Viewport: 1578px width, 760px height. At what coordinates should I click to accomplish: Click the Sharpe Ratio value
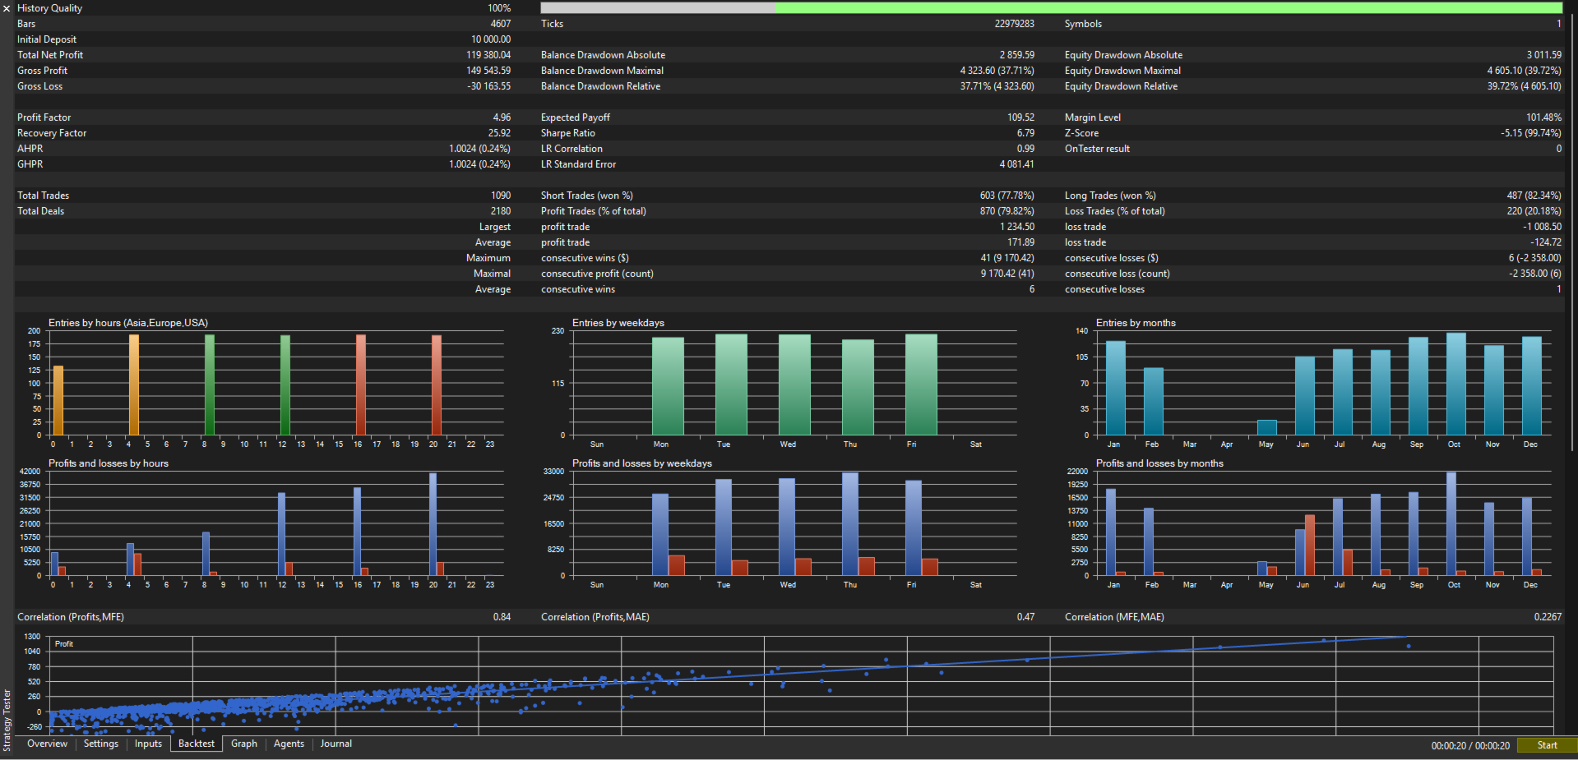(1025, 133)
